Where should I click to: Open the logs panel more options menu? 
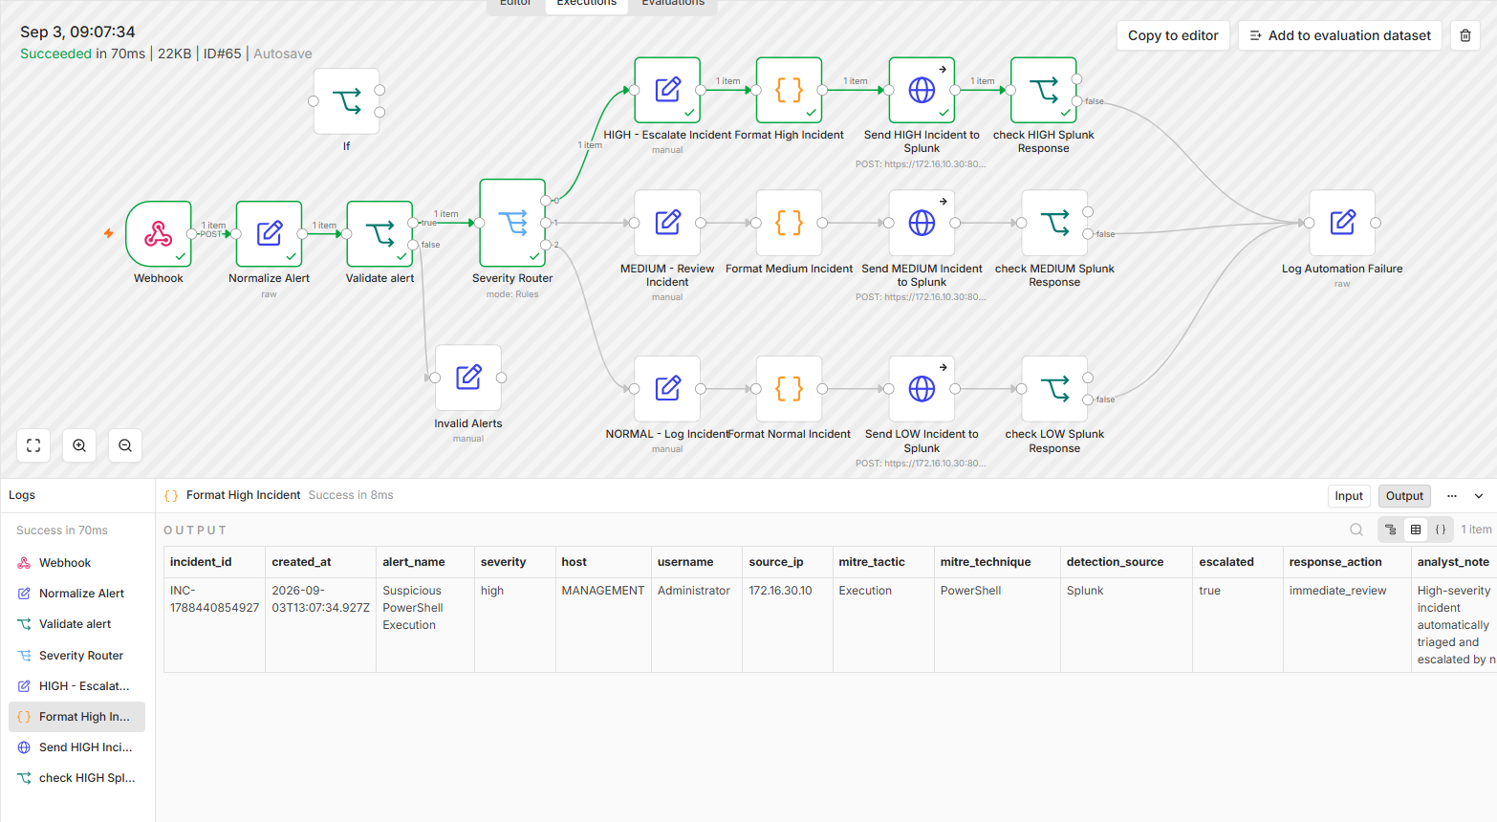point(1452,496)
